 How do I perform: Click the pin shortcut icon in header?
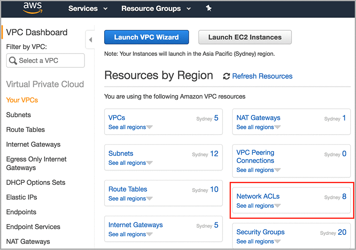click(209, 8)
